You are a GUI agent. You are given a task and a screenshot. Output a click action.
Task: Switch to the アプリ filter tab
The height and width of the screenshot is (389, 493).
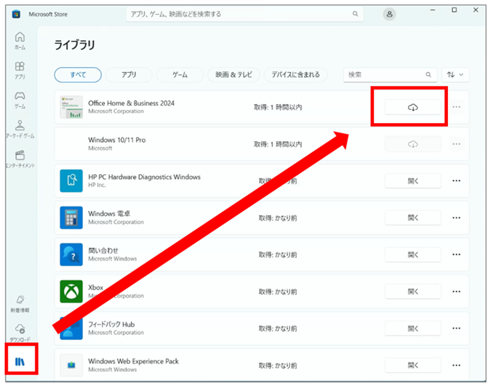click(x=128, y=74)
